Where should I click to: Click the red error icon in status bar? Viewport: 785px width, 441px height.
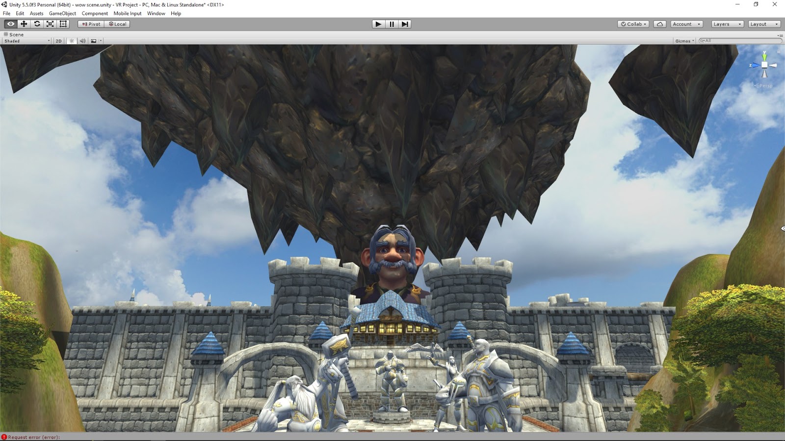coord(4,437)
